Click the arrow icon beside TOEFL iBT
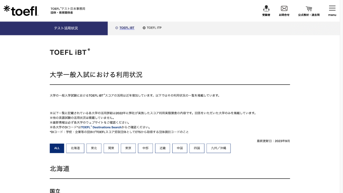Image resolution: width=343 pixels, height=193 pixels. [116, 28]
